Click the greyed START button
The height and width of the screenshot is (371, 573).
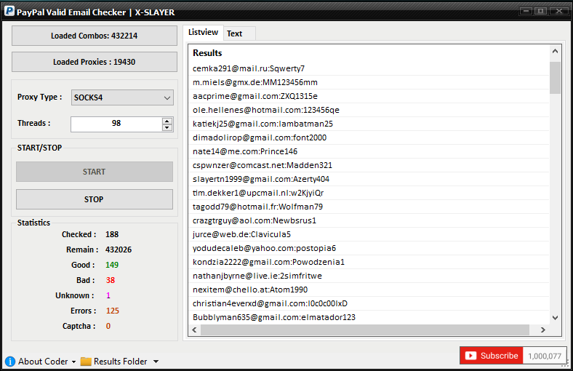95,172
